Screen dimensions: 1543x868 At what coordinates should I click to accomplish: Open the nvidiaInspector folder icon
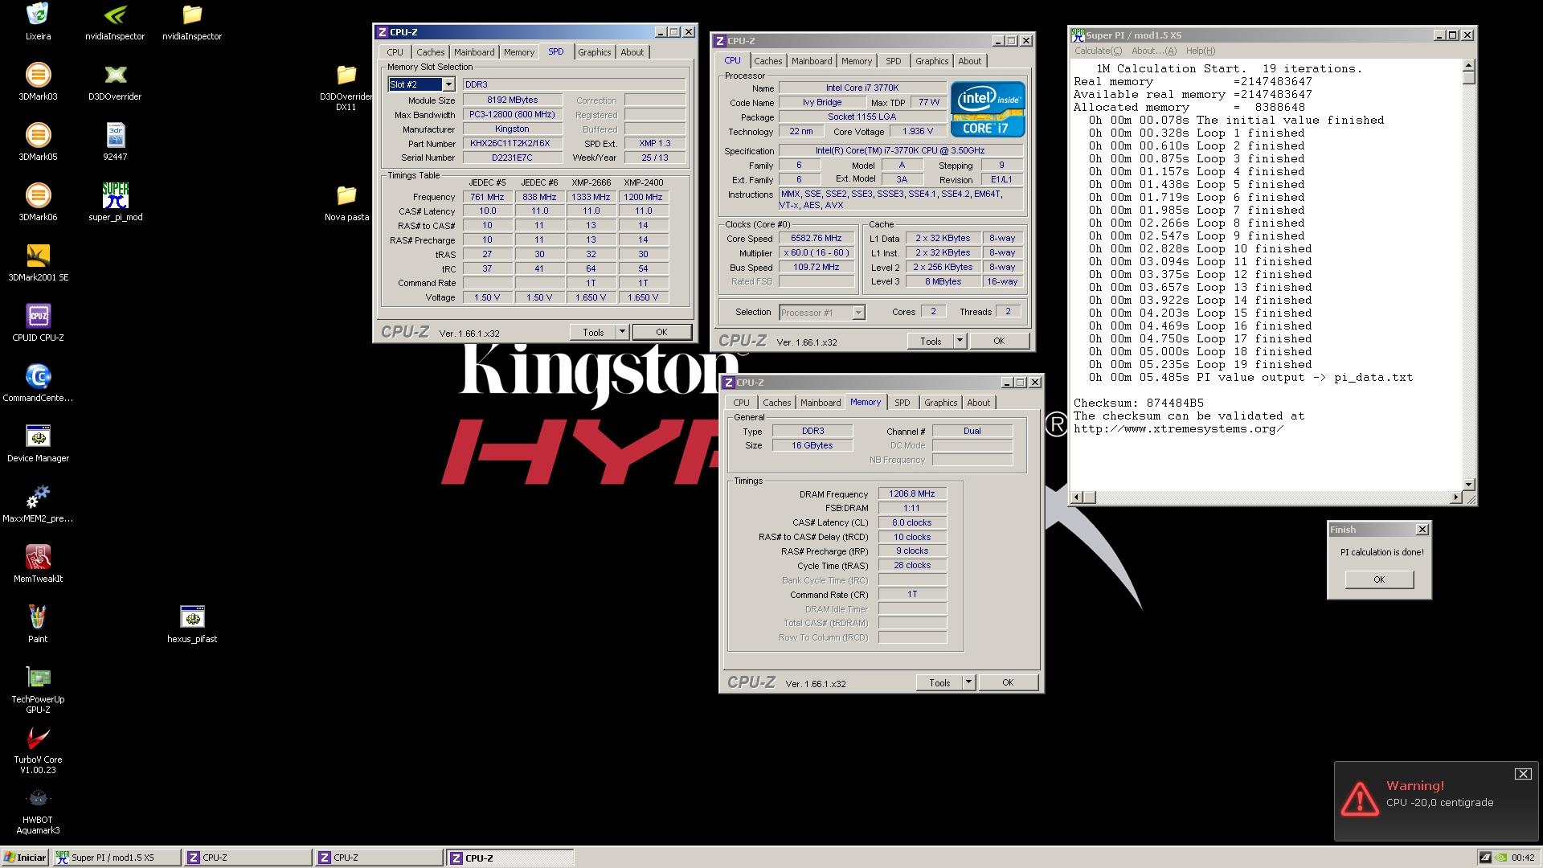point(192,22)
